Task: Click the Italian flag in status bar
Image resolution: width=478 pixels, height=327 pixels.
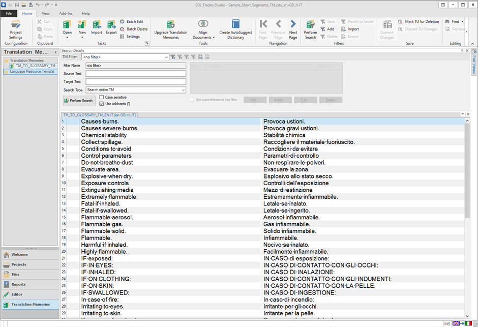Action: pos(468,323)
